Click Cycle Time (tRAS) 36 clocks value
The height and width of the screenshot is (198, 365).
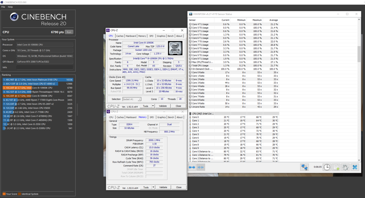(154, 158)
